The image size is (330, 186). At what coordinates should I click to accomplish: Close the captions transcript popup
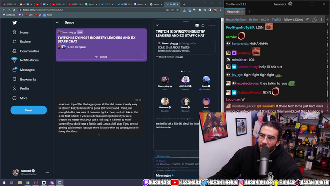140,100
